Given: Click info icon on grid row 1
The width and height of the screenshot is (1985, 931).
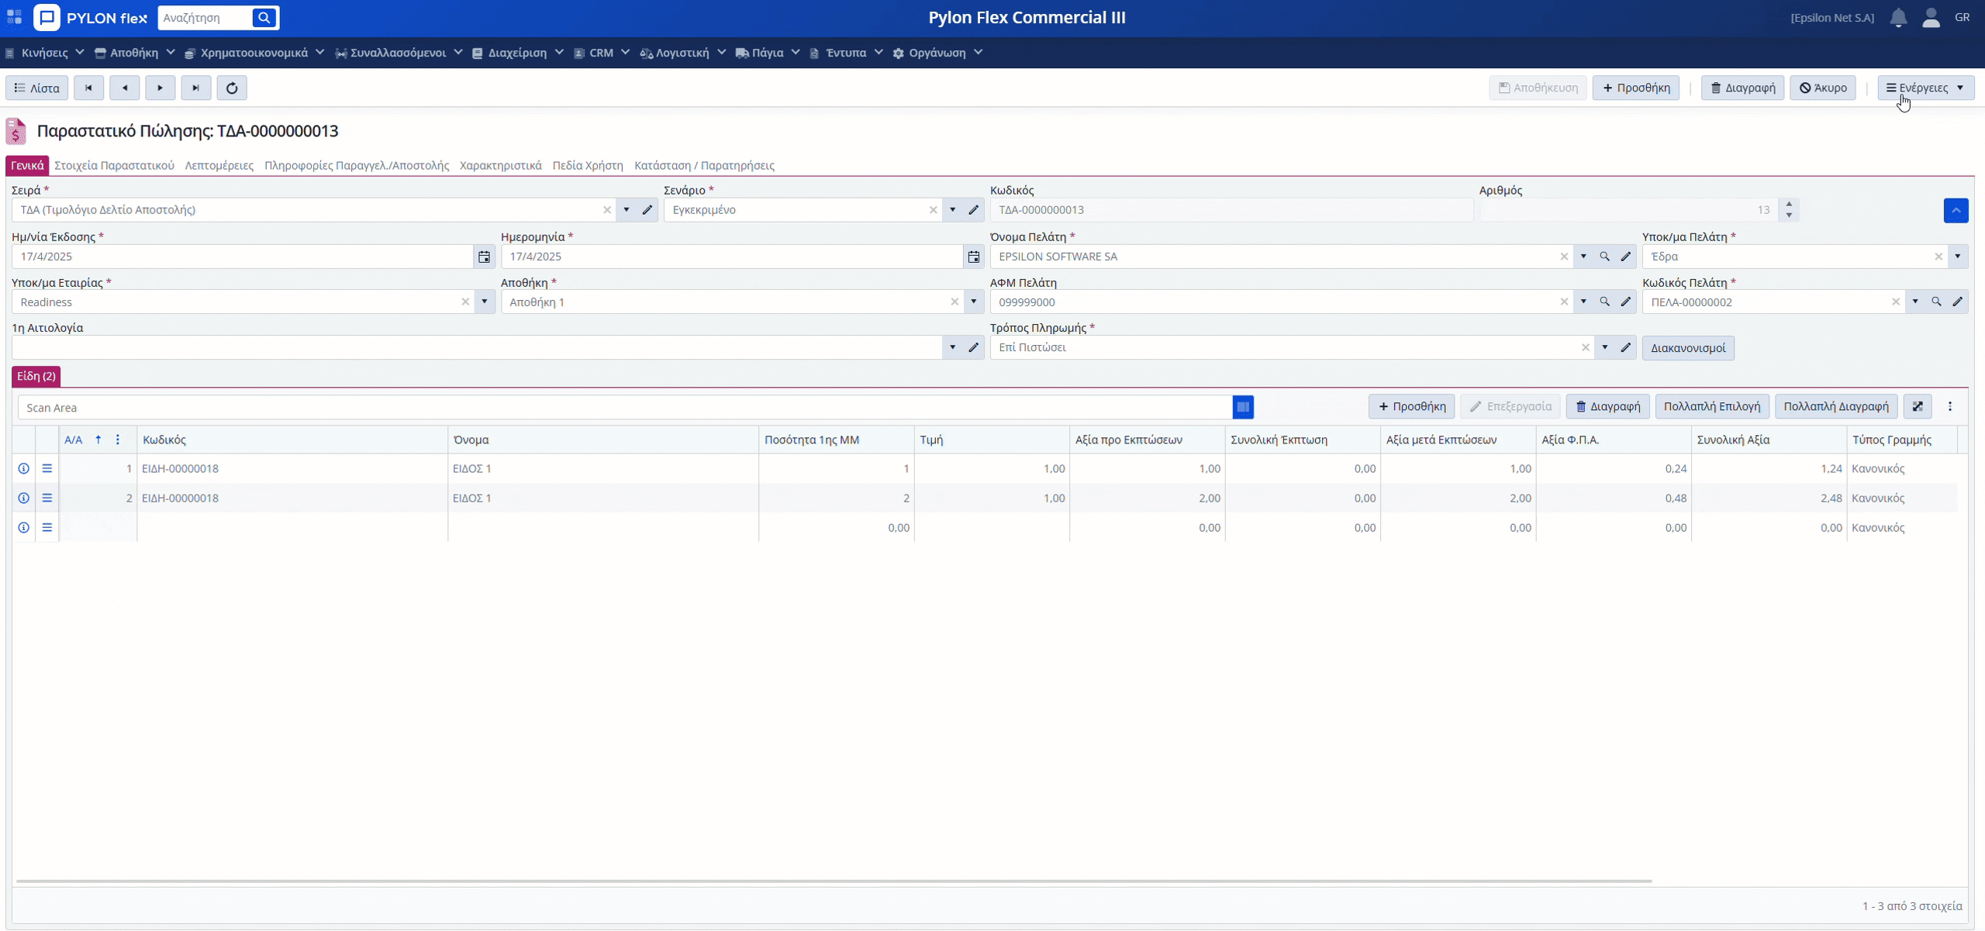Looking at the screenshot, I should (24, 468).
